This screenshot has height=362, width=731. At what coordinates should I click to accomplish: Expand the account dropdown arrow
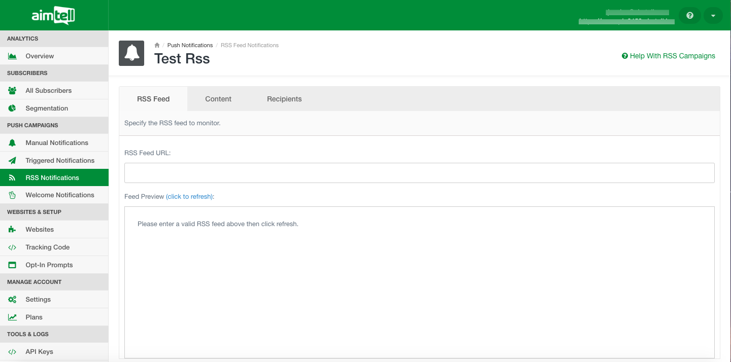(x=713, y=16)
